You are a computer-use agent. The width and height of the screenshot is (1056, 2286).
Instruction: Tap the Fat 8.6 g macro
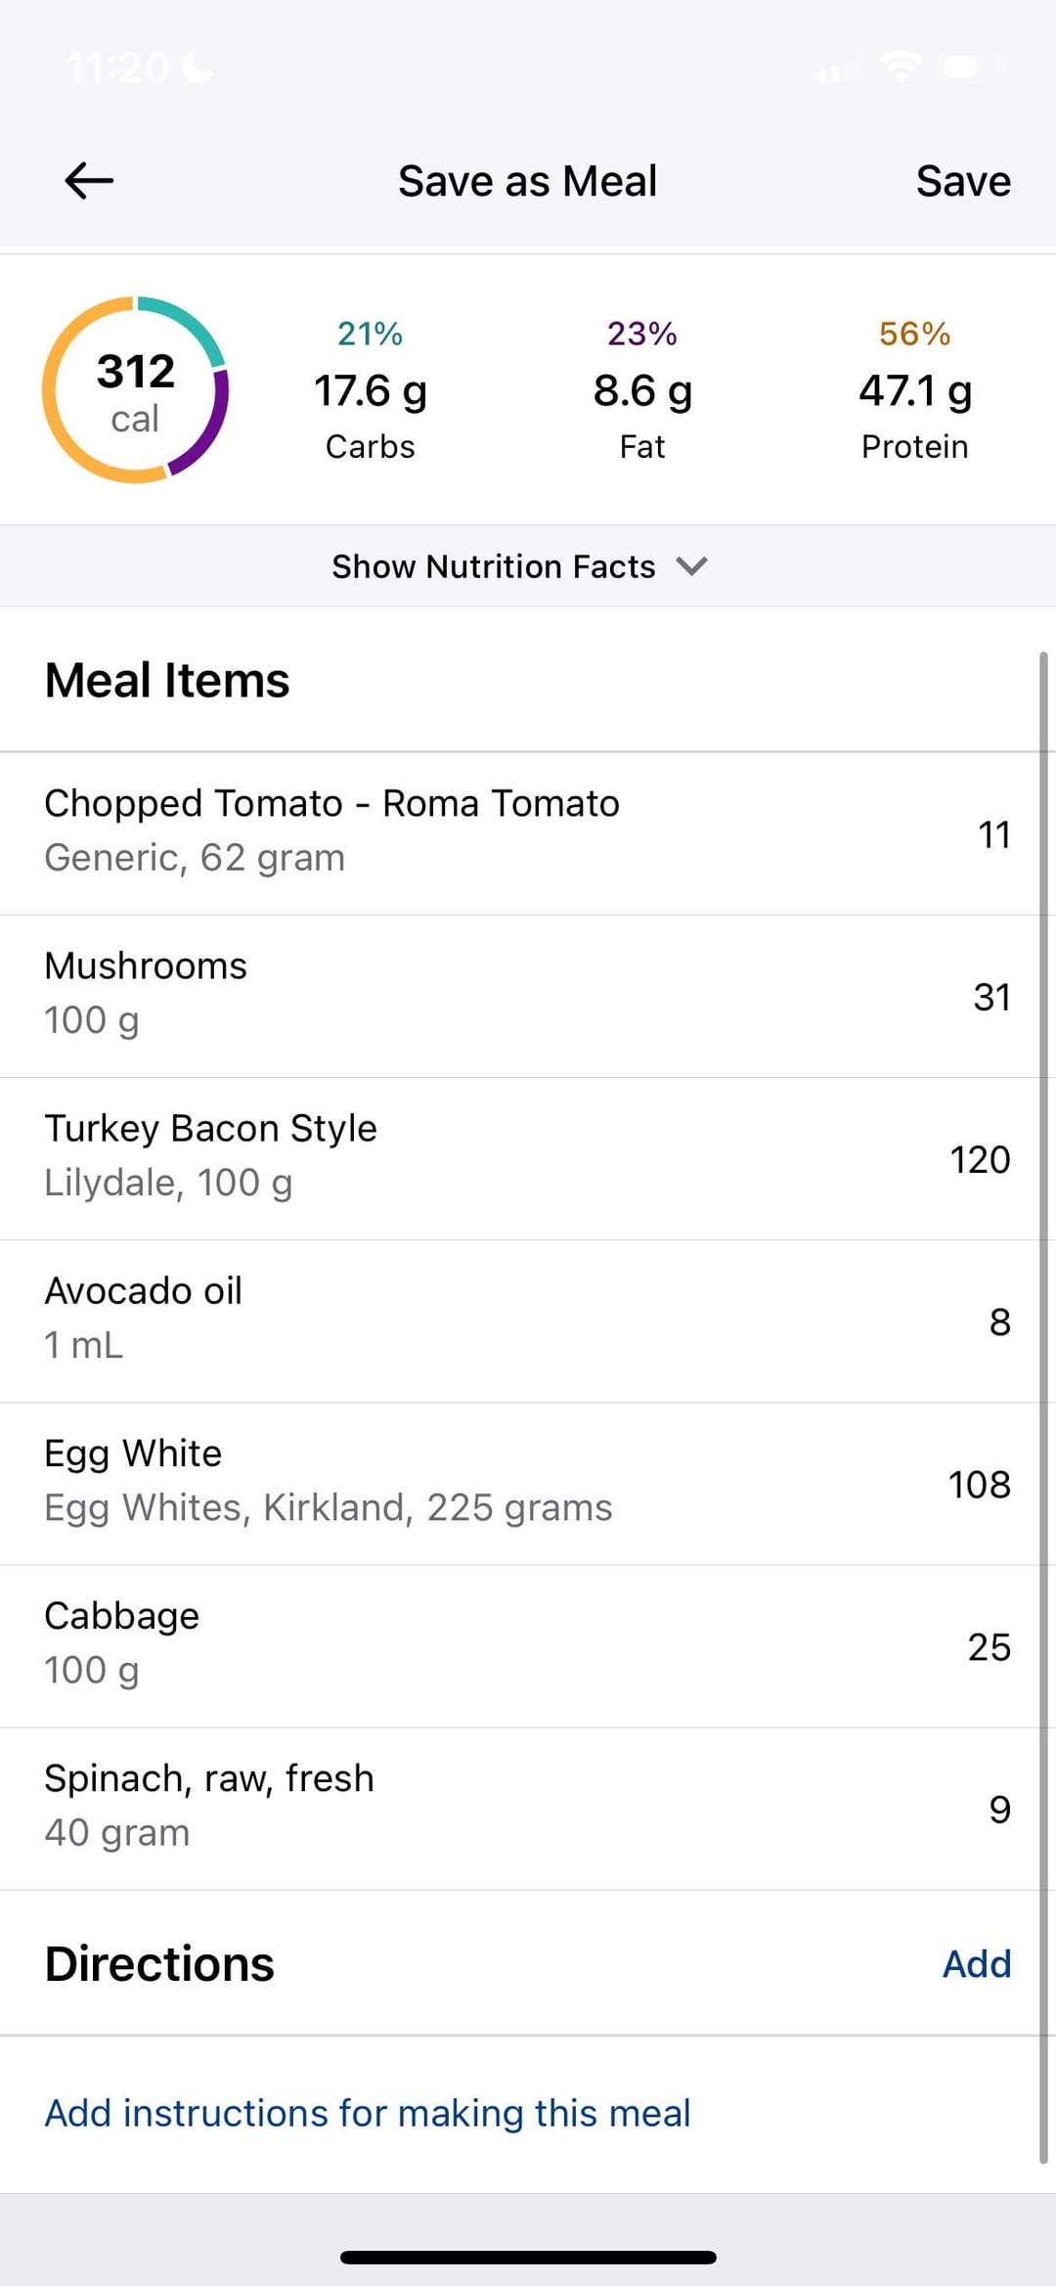click(642, 391)
